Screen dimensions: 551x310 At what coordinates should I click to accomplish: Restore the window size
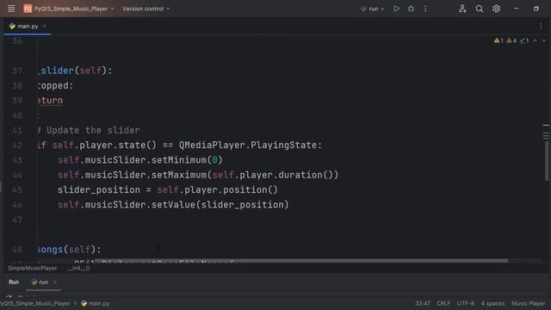point(536,9)
